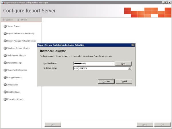Click the Report Server Virtual Directory status icon

point(5,33)
